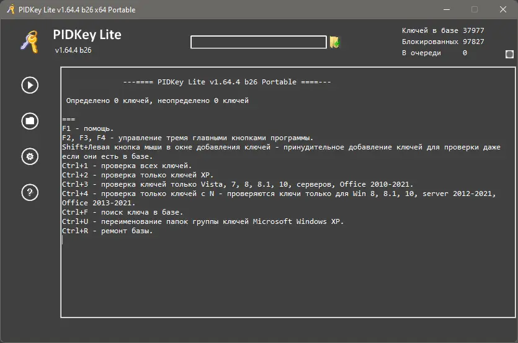Click the "Блокированных 97827" counter

(x=443, y=42)
